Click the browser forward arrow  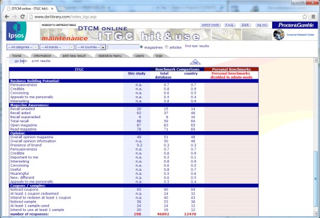pyautogui.click(x=15, y=17)
